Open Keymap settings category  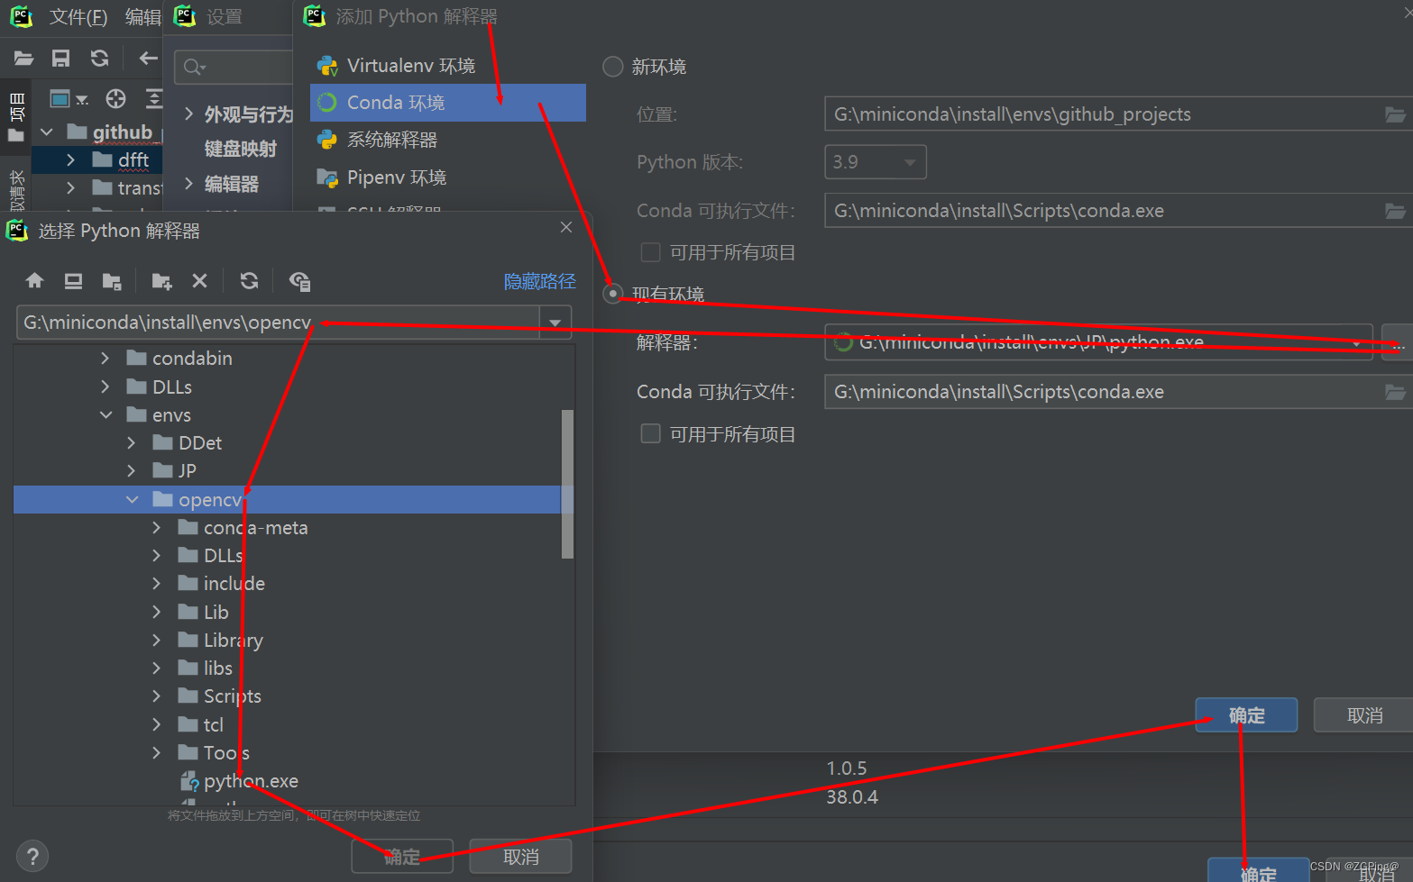(x=240, y=149)
